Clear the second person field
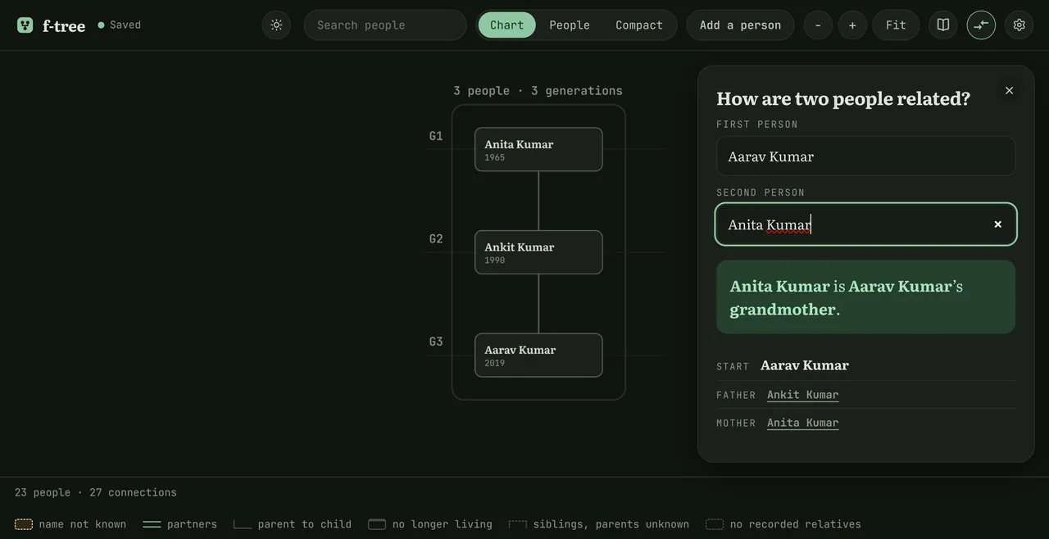The image size is (1049, 539). tap(998, 224)
